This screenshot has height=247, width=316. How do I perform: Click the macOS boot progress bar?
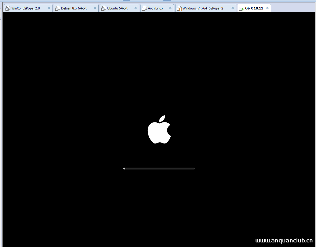tap(159, 168)
